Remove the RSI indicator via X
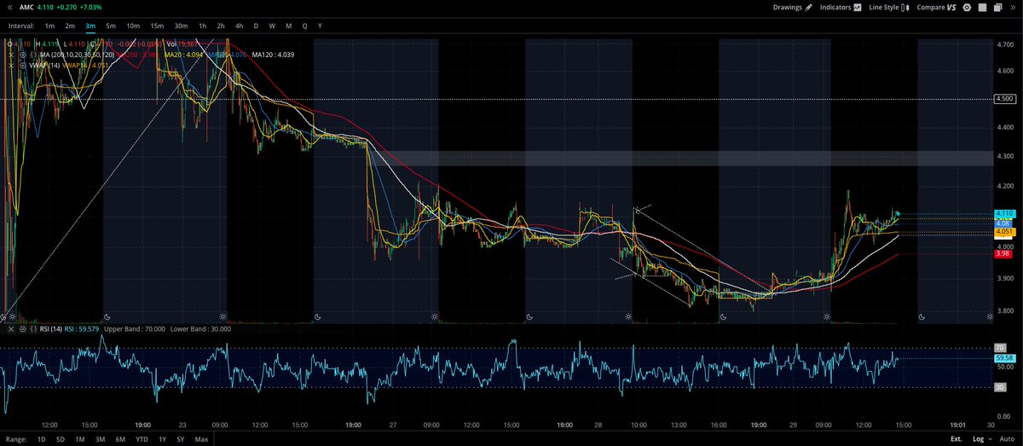 pyautogui.click(x=11, y=329)
